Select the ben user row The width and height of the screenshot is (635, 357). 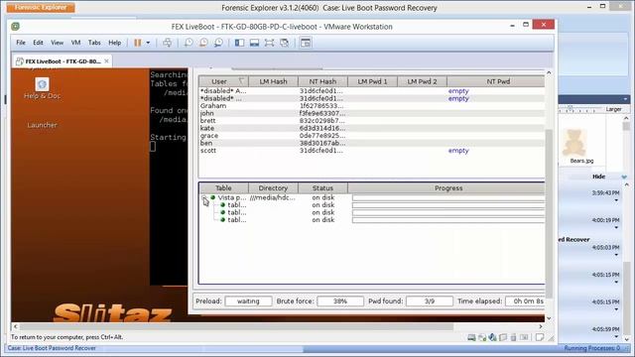coord(371,143)
